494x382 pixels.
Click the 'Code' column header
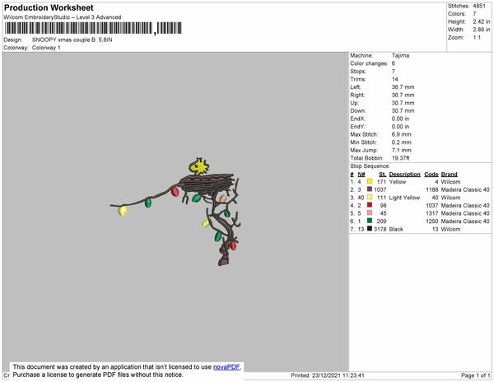tap(431, 175)
